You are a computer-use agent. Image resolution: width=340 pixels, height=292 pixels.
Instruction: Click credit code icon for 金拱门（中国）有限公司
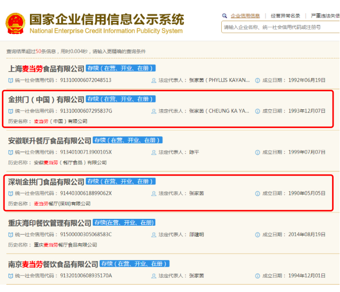click(10, 111)
